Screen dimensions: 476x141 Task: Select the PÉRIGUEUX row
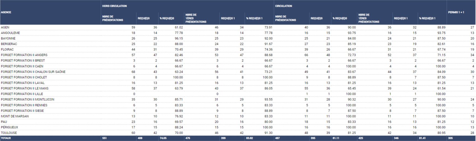(9, 127)
